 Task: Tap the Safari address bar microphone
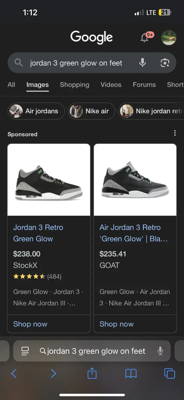(160, 351)
